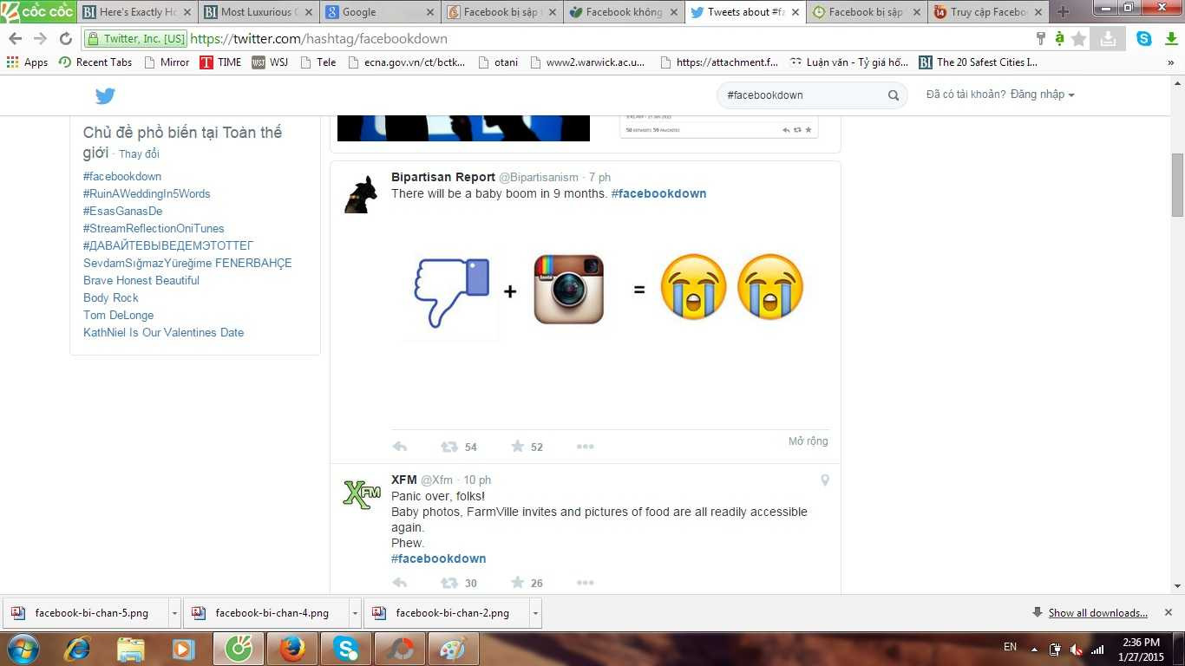
Task: Click the reply icon on Bipartisan Report's tweet
Action: [x=399, y=446]
